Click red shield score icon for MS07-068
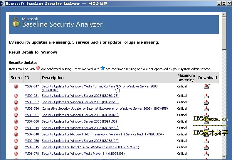 pos(16,122)
